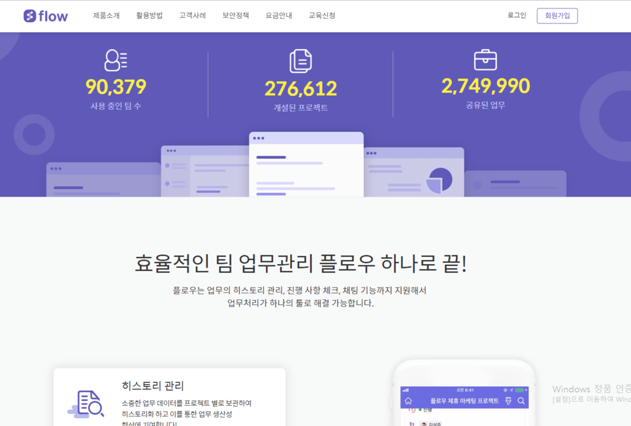Click the 개설된 프로젝트 label

pos(300,108)
